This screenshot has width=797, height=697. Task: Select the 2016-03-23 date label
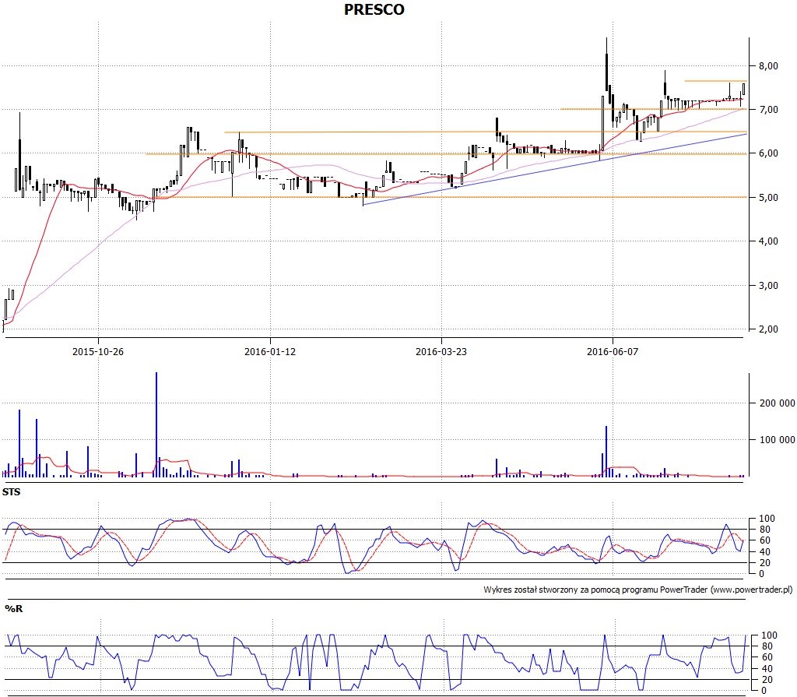441,351
